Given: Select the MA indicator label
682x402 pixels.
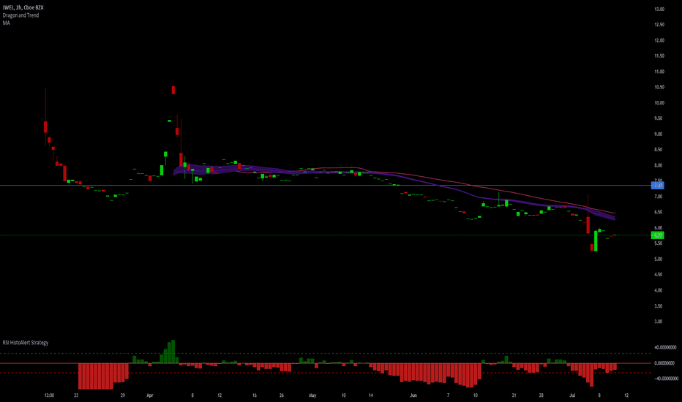Looking at the screenshot, I should click(6, 23).
